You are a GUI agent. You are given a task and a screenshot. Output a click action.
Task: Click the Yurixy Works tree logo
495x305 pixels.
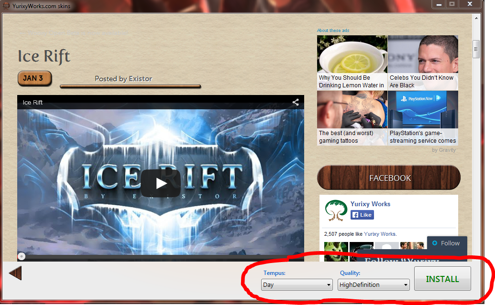(x=336, y=210)
